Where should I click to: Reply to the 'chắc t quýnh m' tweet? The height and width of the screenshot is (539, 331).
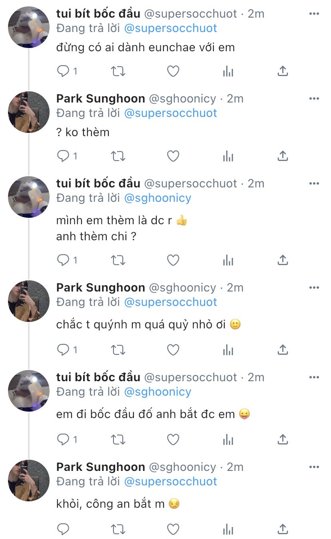pyautogui.click(x=63, y=350)
